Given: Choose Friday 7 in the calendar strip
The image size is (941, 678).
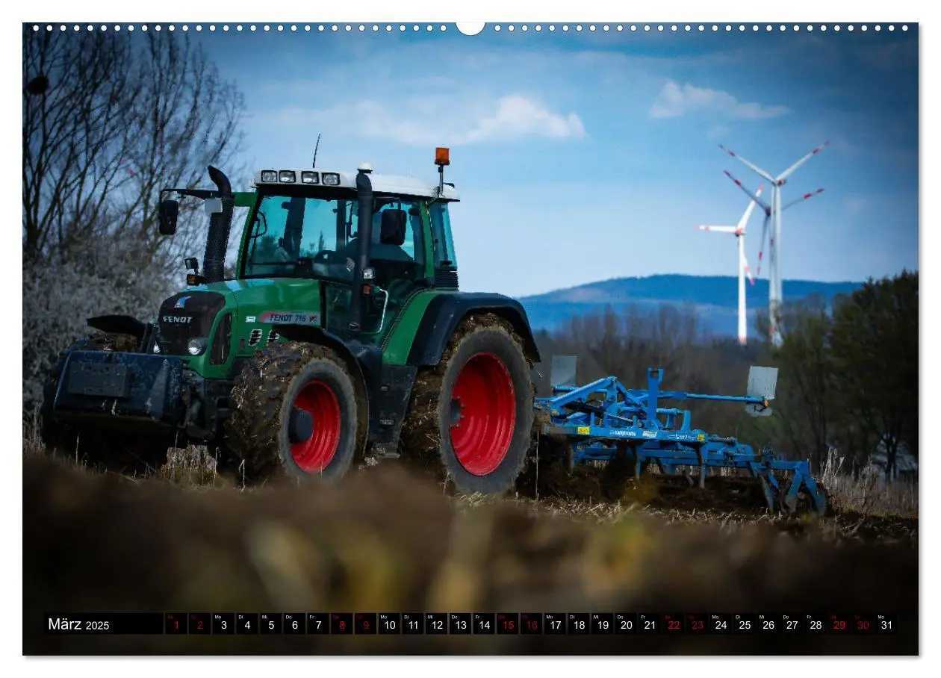Looking at the screenshot, I should pyautogui.click(x=317, y=624).
